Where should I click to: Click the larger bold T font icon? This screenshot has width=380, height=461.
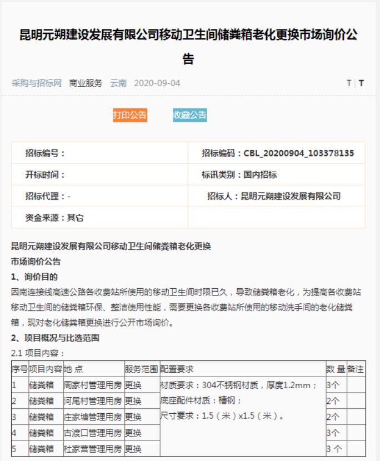coord(361,83)
